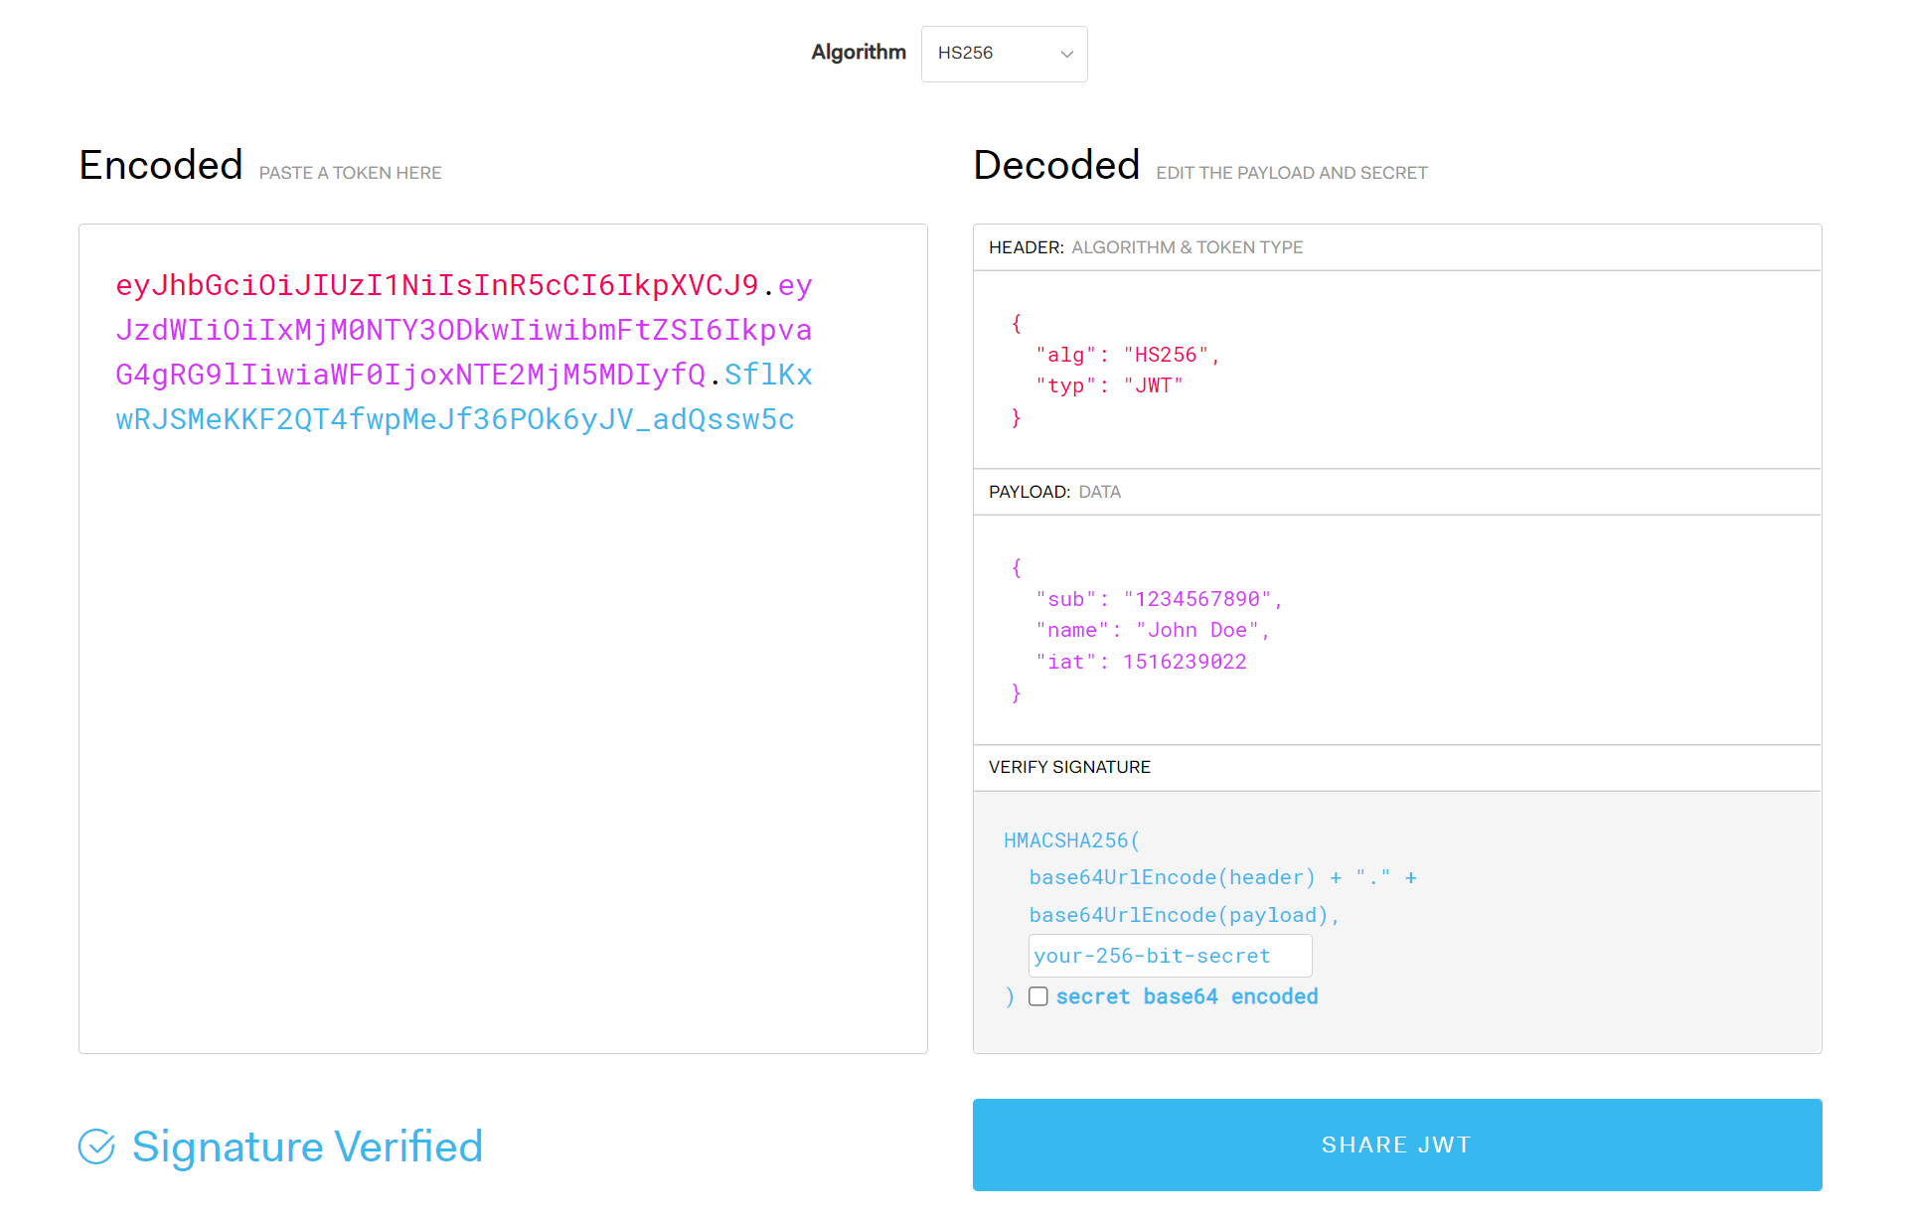Toggle the secret base64 encoded checkbox
This screenshot has width=1909, height=1221.
coord(1037,996)
